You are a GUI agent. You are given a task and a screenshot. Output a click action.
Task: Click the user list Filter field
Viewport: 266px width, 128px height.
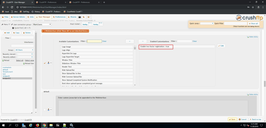22,38
